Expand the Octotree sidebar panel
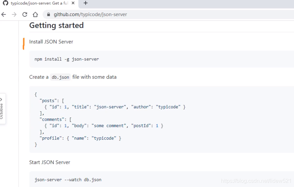This screenshot has height=187, width=294. [3, 109]
